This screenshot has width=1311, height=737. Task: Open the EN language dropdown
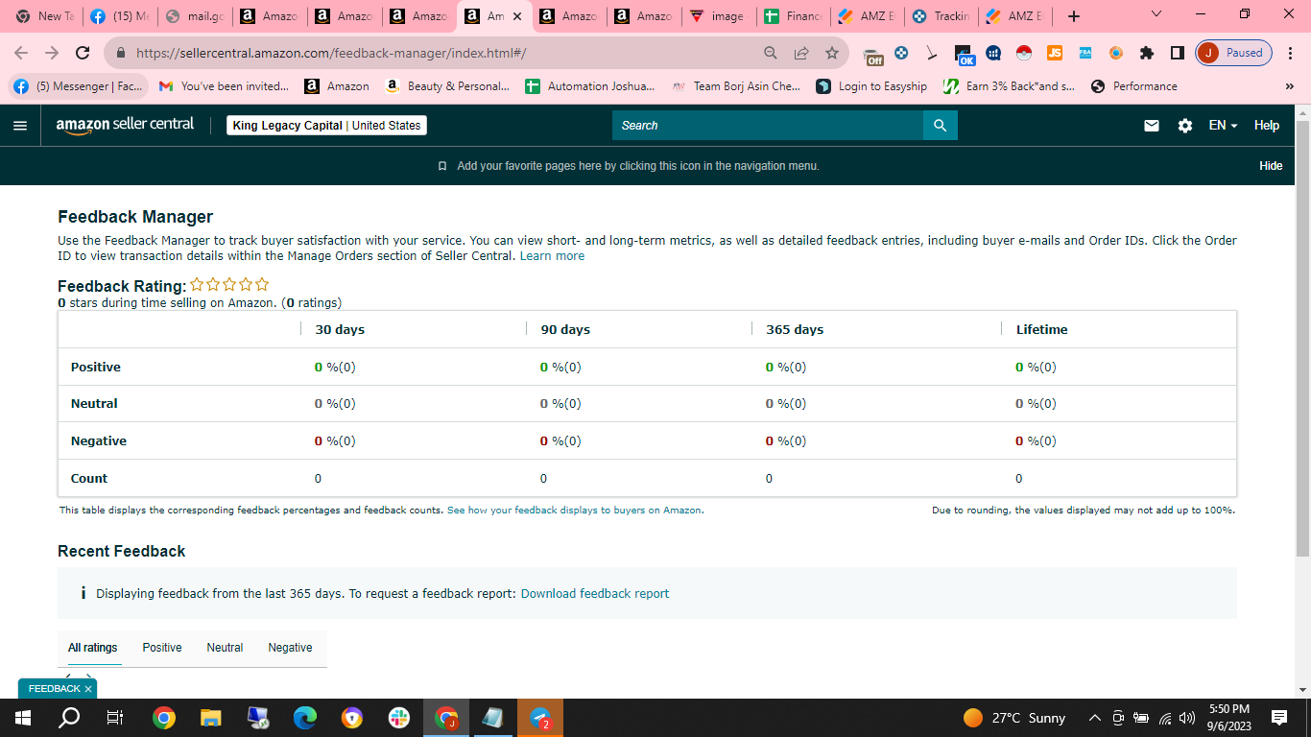[1223, 126]
